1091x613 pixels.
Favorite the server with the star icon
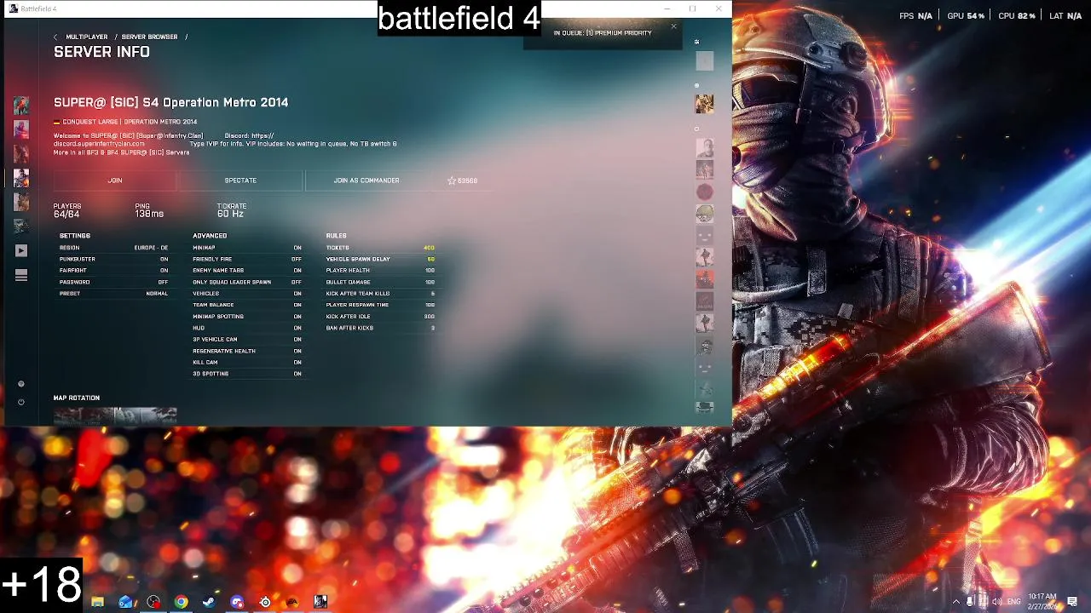coord(452,180)
